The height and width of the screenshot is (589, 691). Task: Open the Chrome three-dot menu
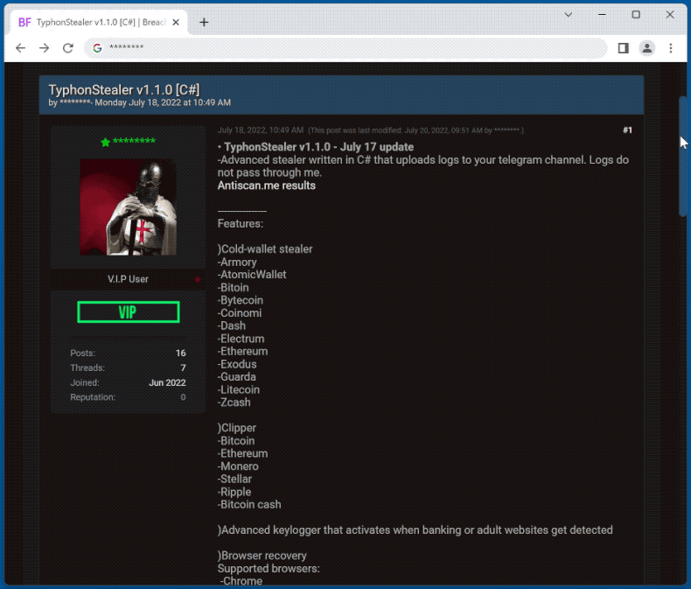[671, 48]
